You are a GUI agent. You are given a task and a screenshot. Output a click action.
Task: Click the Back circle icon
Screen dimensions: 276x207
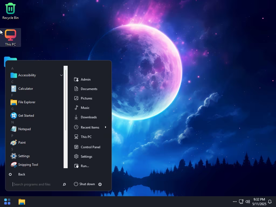[x=10, y=174]
